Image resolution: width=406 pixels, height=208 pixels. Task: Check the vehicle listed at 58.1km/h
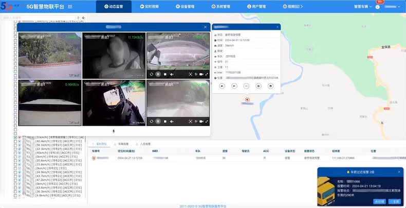15,145
